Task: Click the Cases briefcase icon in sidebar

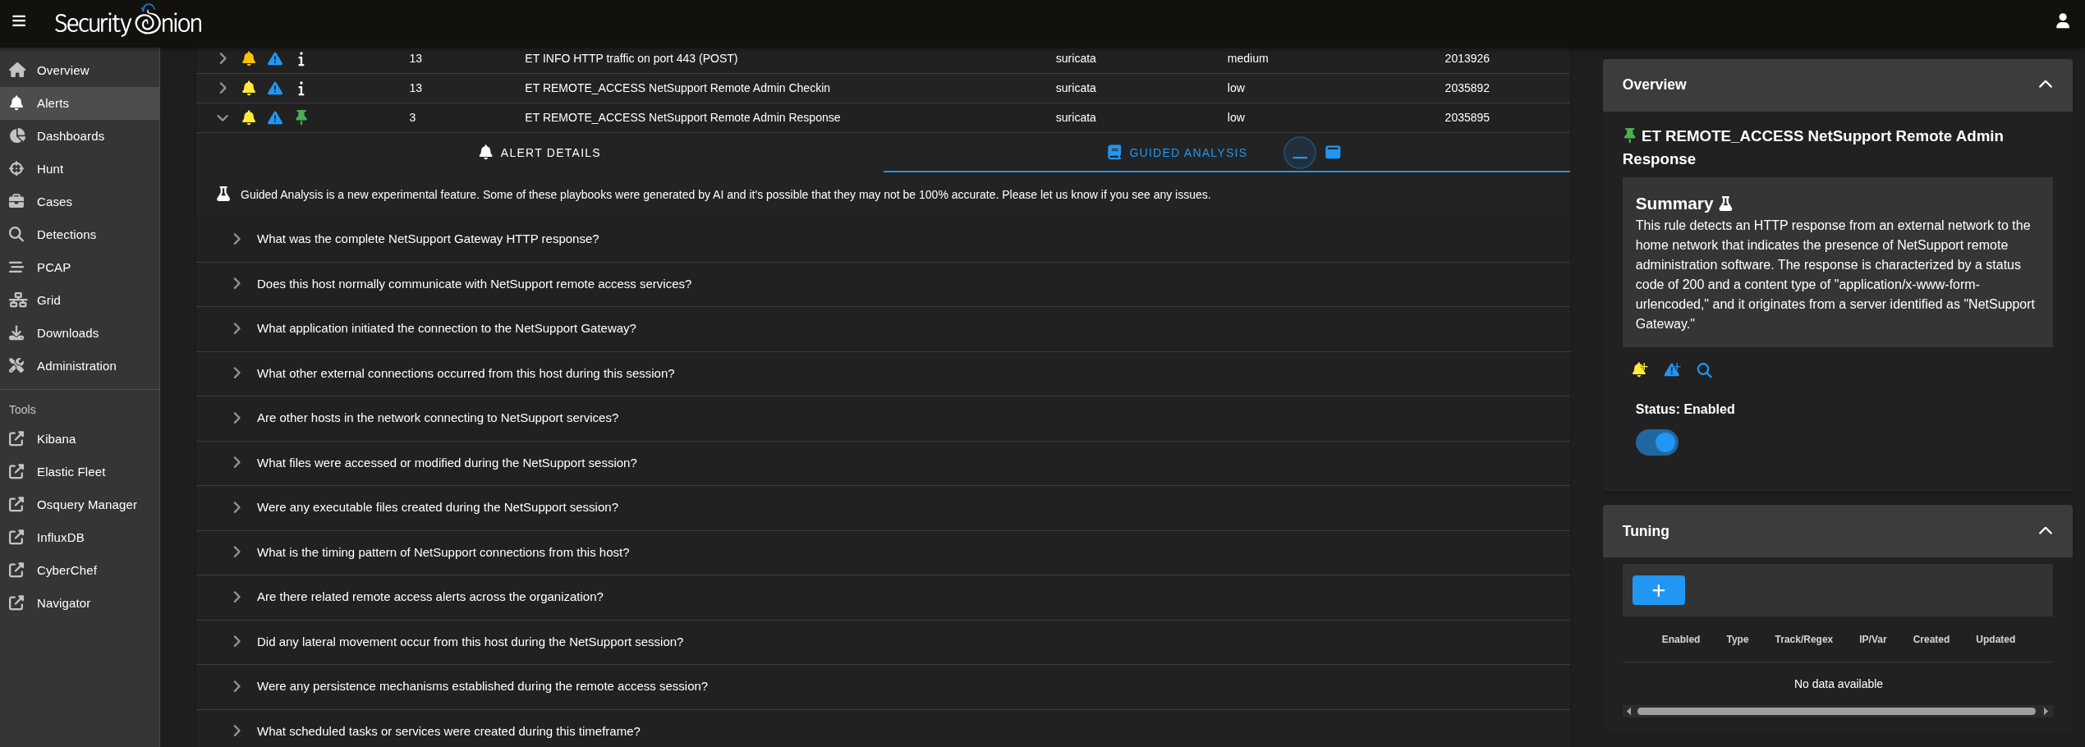Action: click(16, 201)
